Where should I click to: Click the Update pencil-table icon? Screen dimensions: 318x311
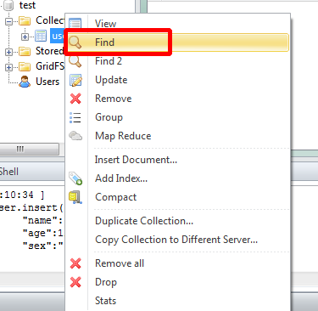(x=75, y=80)
